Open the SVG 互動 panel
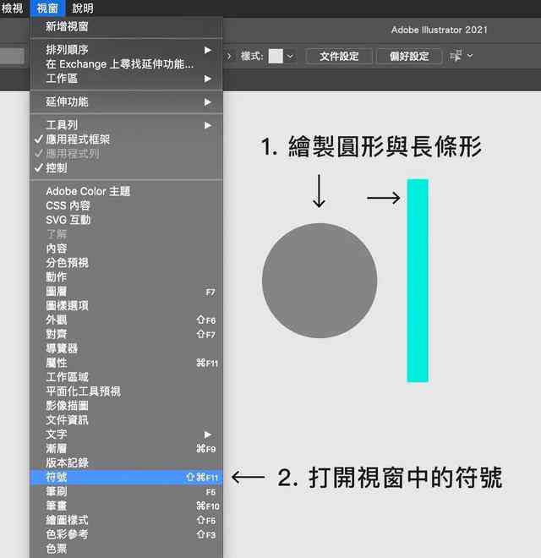This screenshot has width=541, height=558. pyautogui.click(x=126, y=220)
